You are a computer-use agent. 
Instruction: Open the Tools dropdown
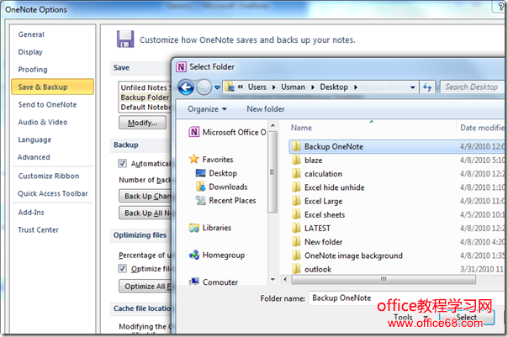[x=407, y=318]
